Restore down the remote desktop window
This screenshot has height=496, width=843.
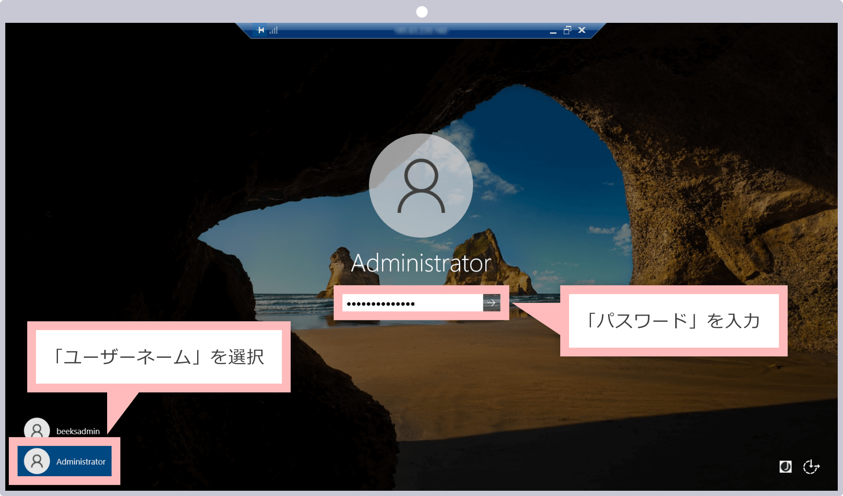click(x=567, y=30)
